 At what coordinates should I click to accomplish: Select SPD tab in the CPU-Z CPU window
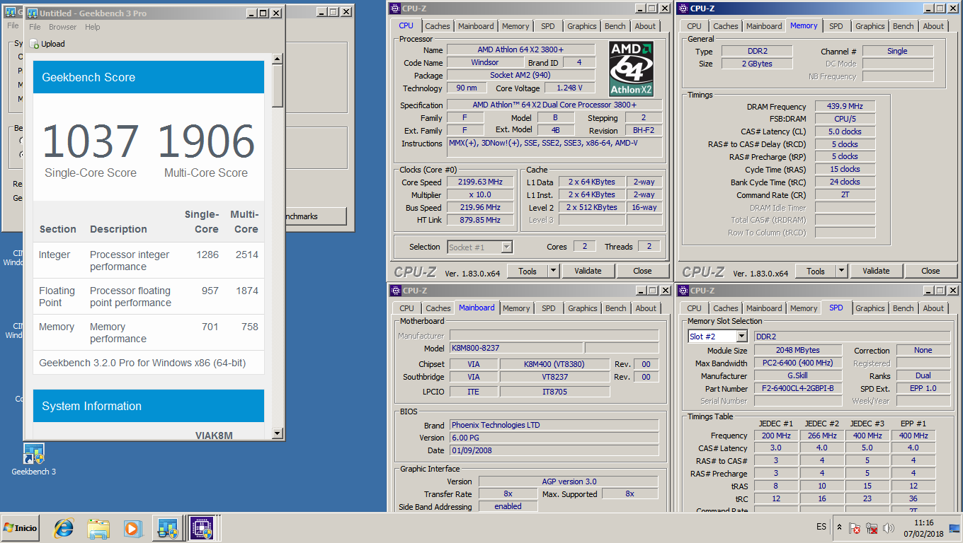(548, 26)
